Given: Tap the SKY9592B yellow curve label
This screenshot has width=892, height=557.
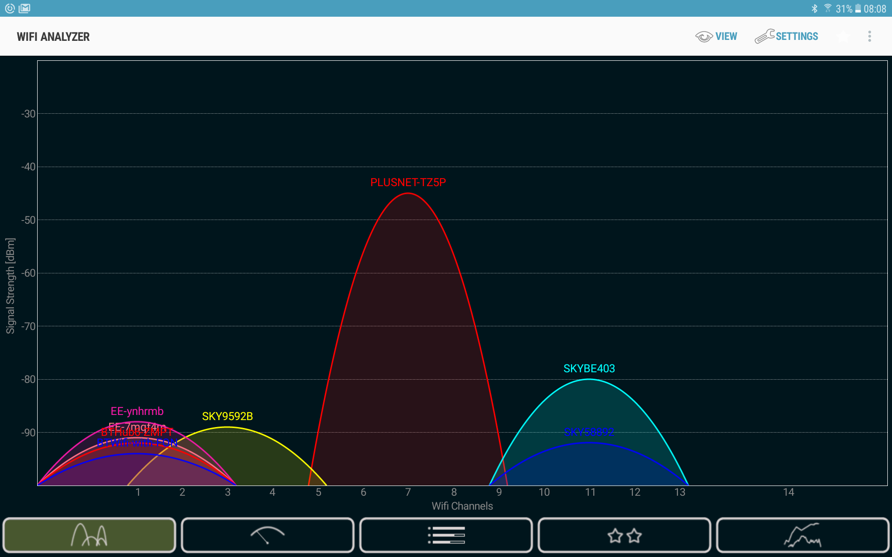Looking at the screenshot, I should tap(227, 416).
